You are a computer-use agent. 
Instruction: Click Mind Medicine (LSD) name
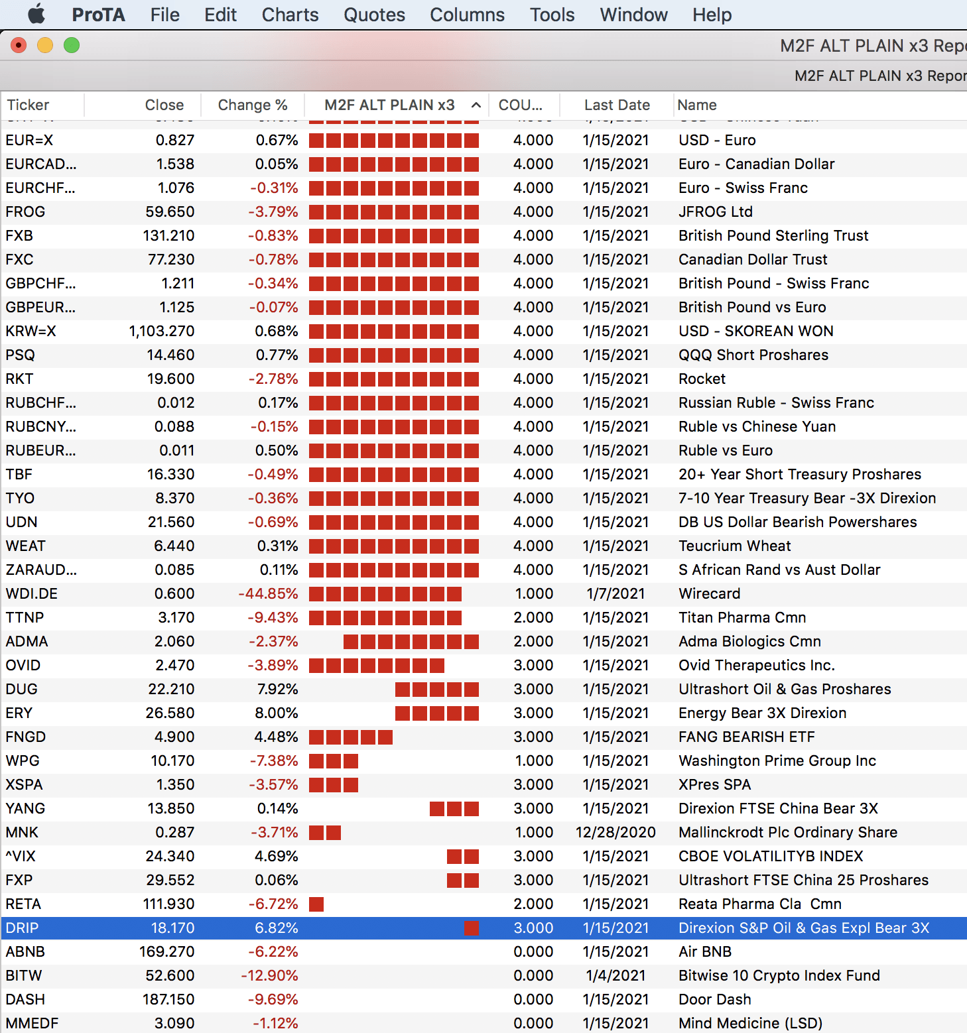[750, 1023]
